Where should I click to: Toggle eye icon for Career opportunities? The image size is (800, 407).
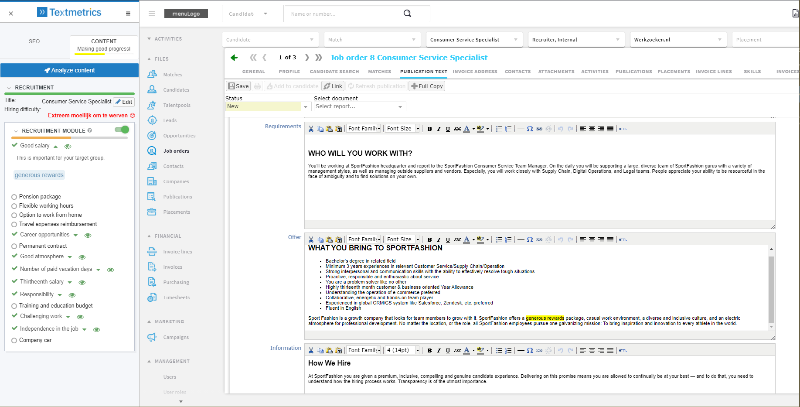(x=88, y=235)
